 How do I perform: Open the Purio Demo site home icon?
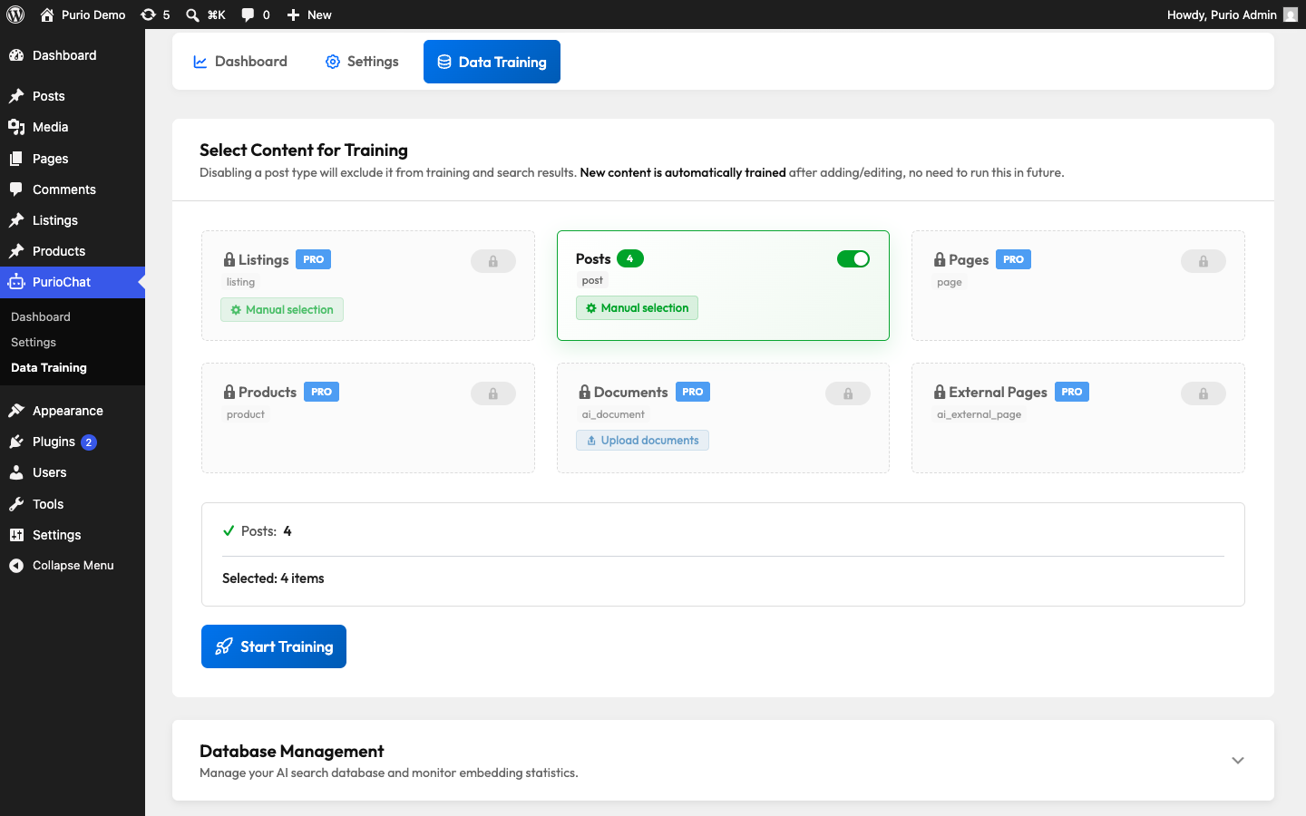pyautogui.click(x=47, y=15)
